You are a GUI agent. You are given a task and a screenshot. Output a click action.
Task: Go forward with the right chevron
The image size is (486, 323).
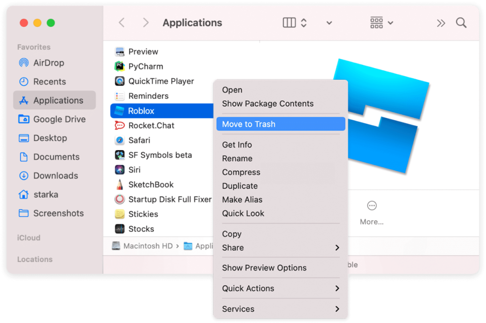[x=146, y=23]
